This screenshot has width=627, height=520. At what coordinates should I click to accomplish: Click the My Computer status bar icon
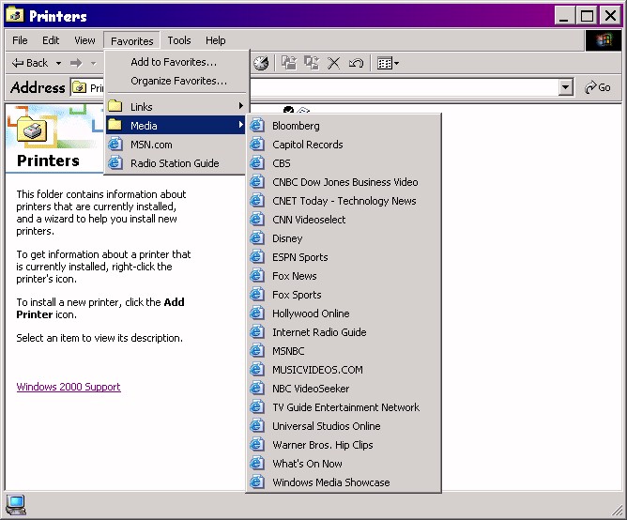coord(16,505)
